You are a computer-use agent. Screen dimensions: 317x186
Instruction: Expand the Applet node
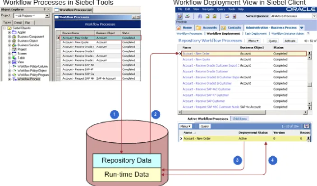(9, 32)
